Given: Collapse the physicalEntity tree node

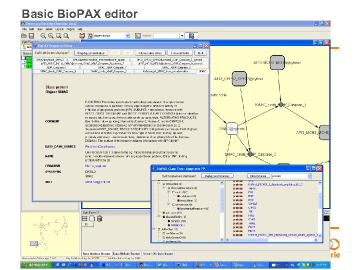Looking at the screenshot, I should 159,216.
